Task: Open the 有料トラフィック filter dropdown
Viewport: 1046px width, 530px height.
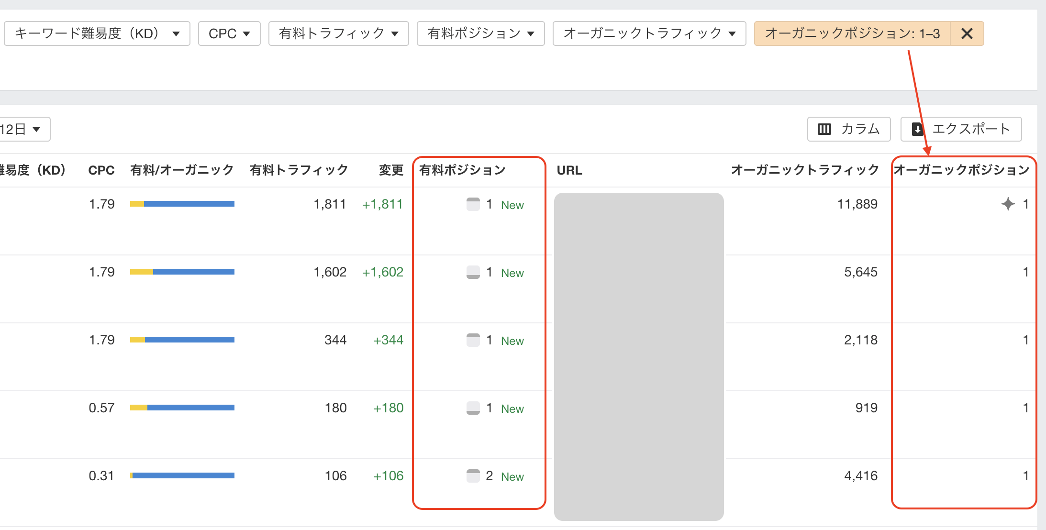Action: click(x=338, y=33)
